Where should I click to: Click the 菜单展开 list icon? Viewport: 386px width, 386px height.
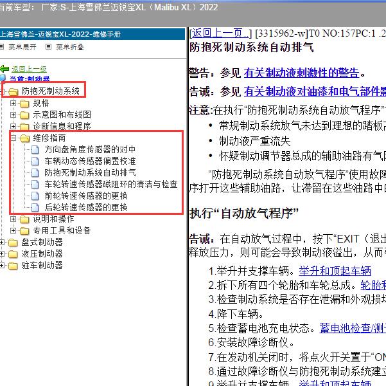point(2,46)
